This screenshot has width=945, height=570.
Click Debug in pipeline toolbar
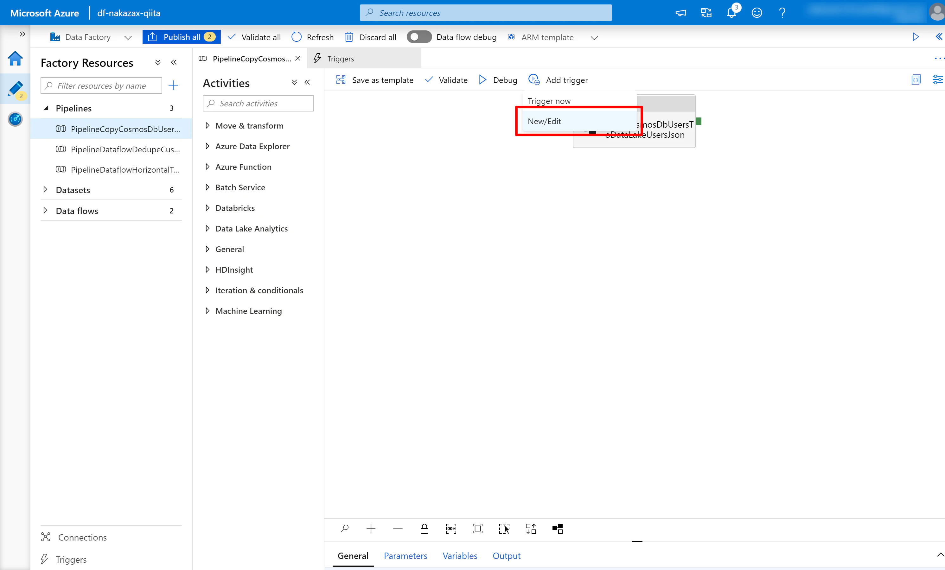click(x=498, y=80)
